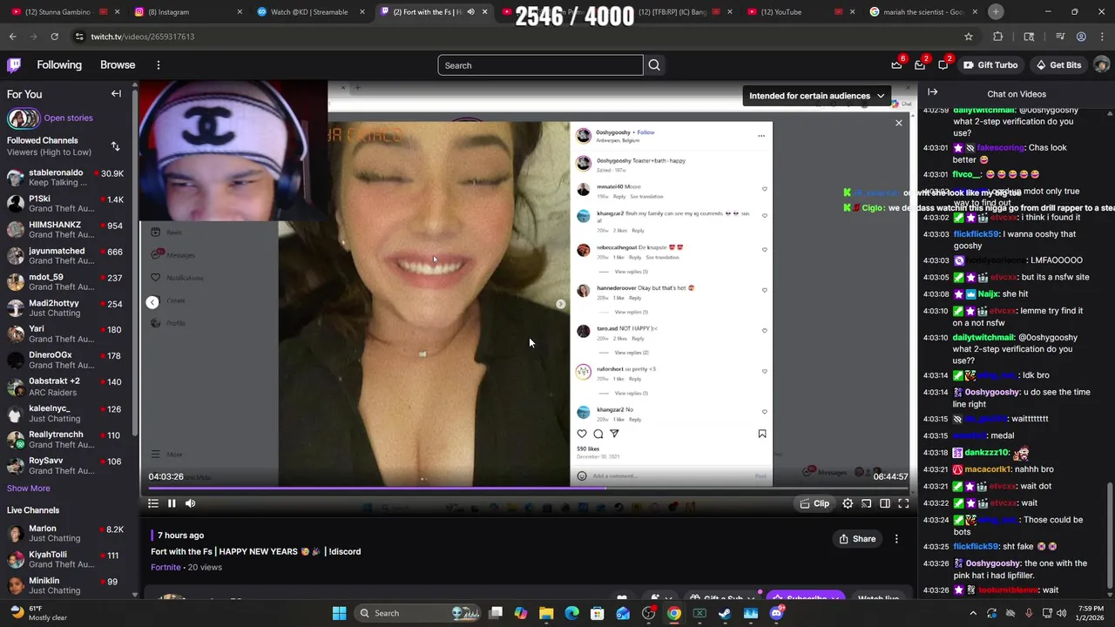Open the Prime loot crown icon
1115x627 pixels.
(x=896, y=65)
